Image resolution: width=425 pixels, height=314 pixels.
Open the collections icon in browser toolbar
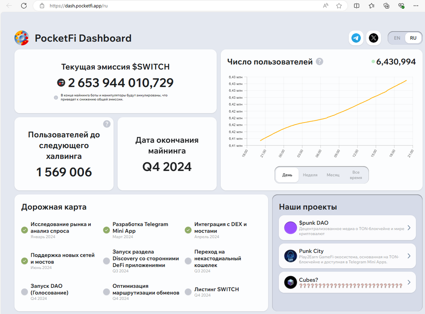[386, 6]
